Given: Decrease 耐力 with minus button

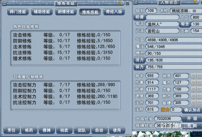Looking at the screenshot, I should 199,96.
